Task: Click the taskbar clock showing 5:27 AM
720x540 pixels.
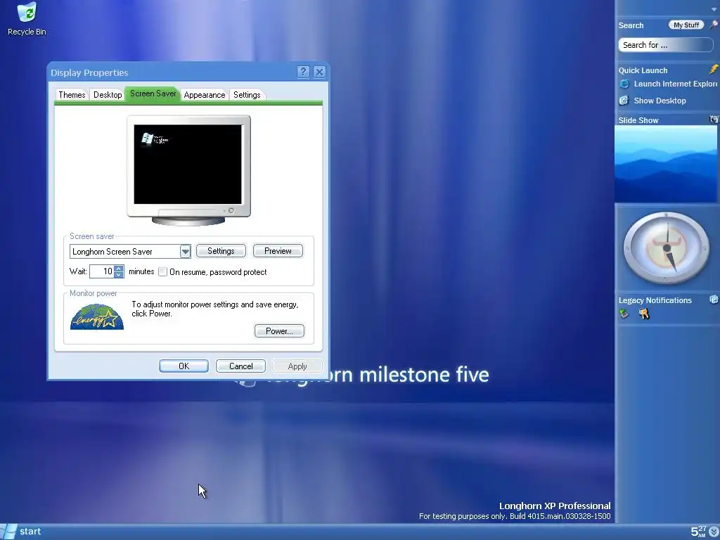Action: [x=698, y=532]
